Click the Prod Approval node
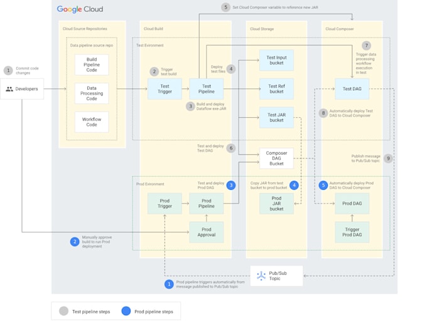 coord(207,232)
